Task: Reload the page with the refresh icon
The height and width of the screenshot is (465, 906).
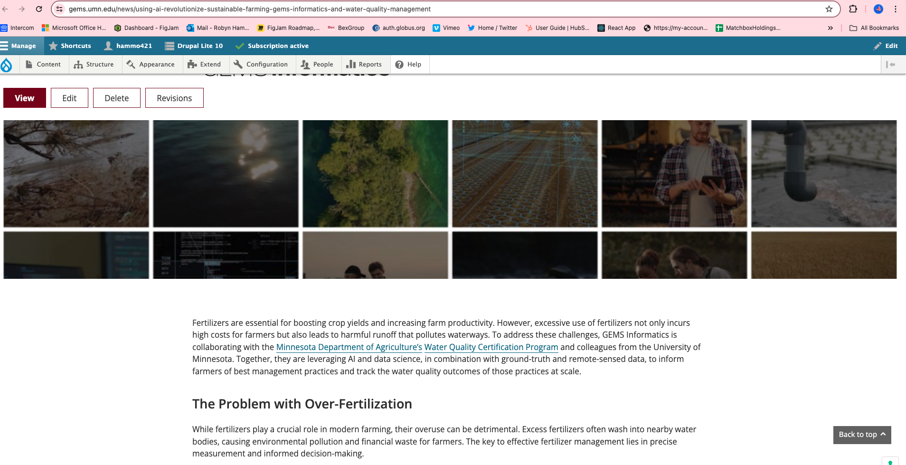Action: tap(39, 9)
